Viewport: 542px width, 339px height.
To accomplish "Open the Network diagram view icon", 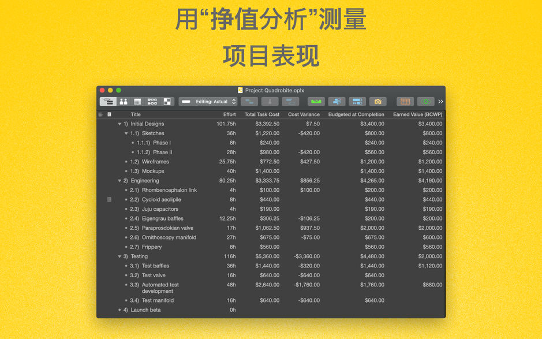I will [x=152, y=101].
